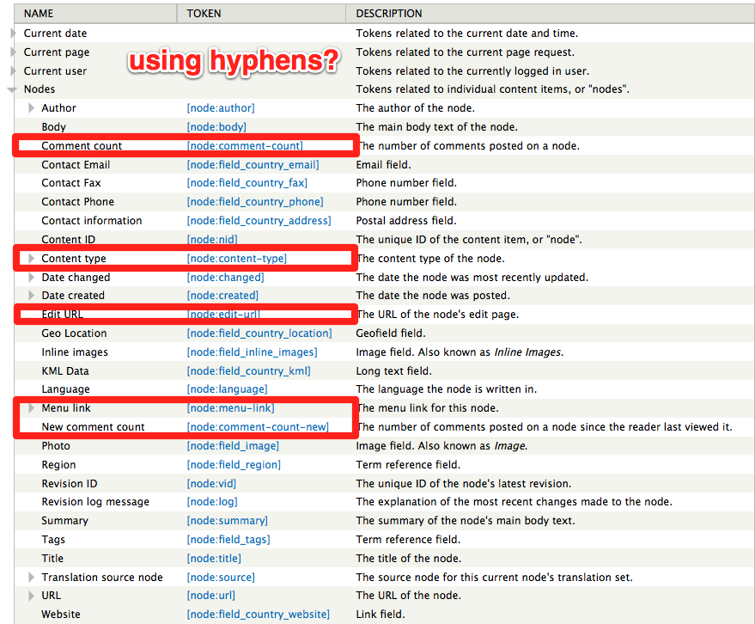Viewport: 755px width, 624px height.
Task: Click the [node:content-type] token
Action: tap(236, 258)
